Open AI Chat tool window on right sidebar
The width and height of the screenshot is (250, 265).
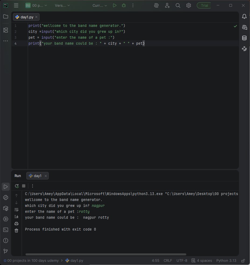pos(244,27)
